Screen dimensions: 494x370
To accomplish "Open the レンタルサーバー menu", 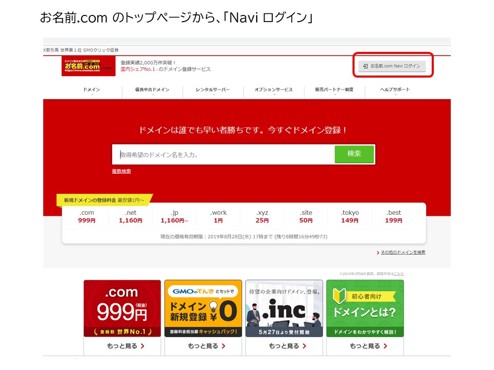I will (x=213, y=89).
